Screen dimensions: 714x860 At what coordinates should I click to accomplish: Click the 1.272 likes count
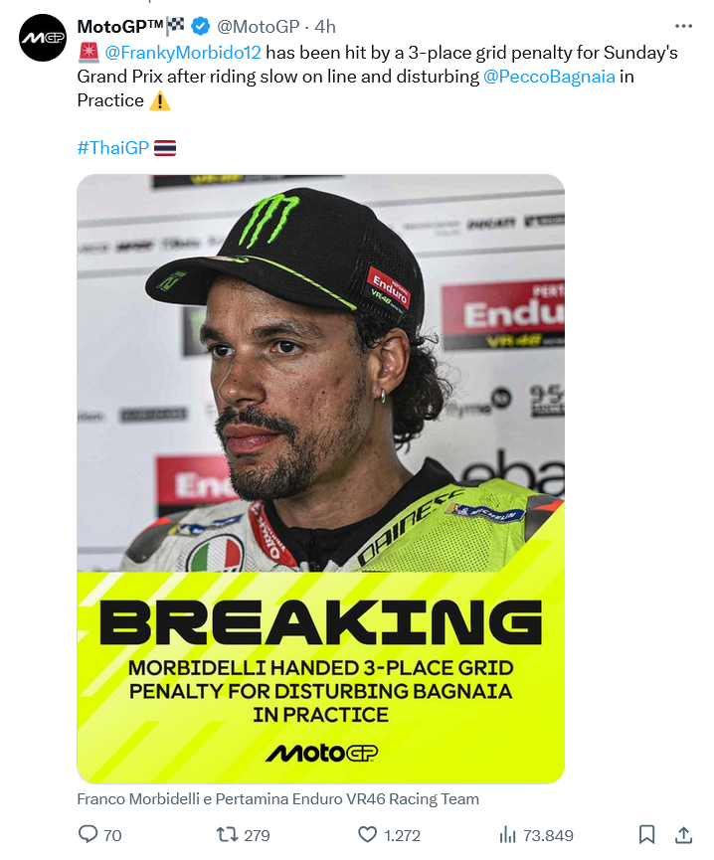pyautogui.click(x=403, y=835)
